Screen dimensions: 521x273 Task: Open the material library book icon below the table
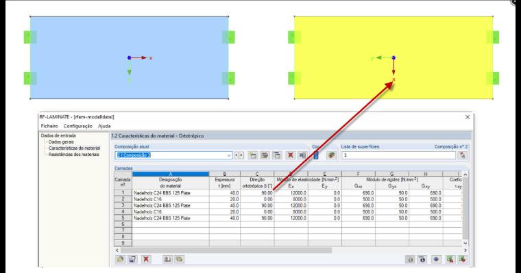pos(167,259)
